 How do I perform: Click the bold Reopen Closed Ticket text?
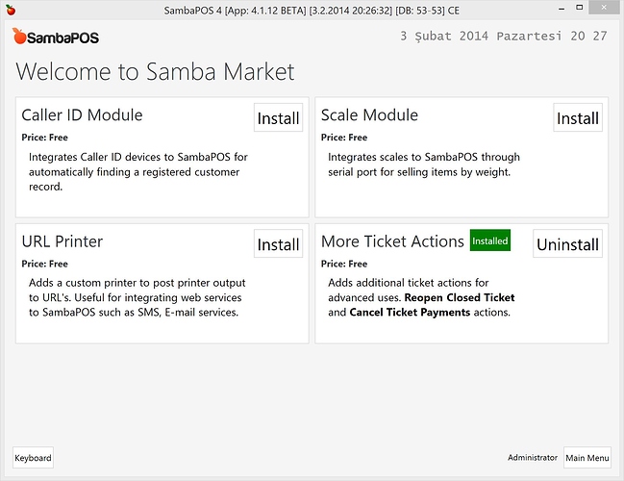pyautogui.click(x=460, y=297)
